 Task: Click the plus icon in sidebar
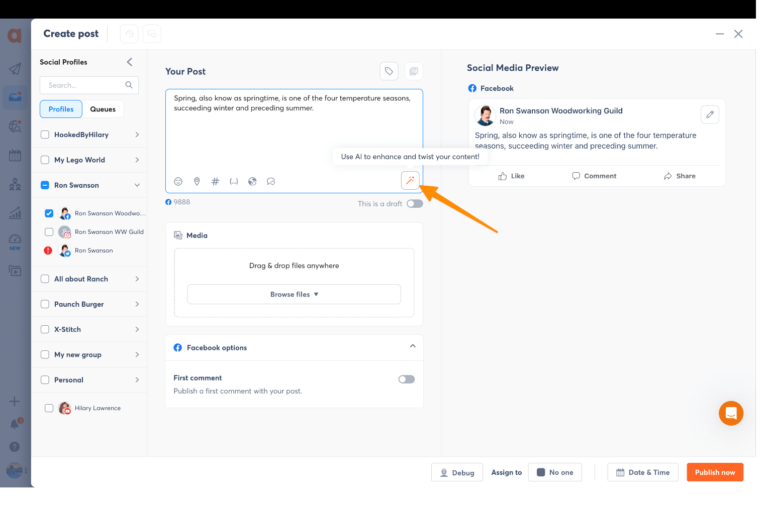15,401
